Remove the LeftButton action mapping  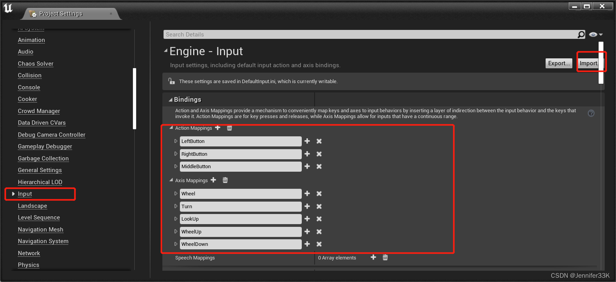click(x=319, y=141)
